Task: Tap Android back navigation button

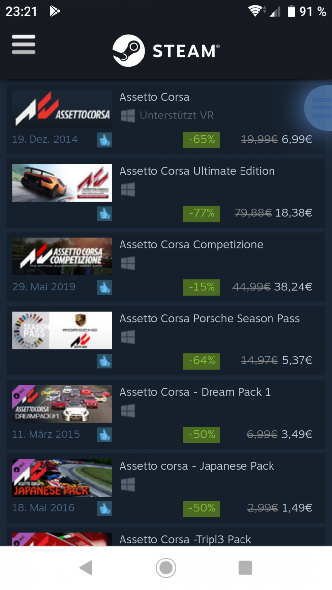Action: (86, 568)
